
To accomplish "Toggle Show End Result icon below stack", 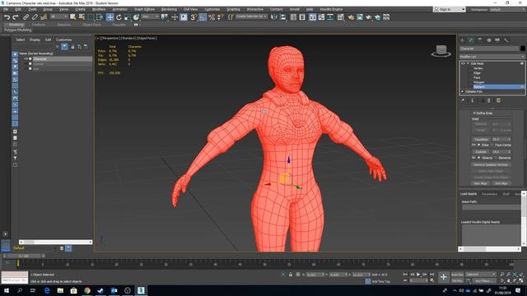I will click(x=472, y=100).
